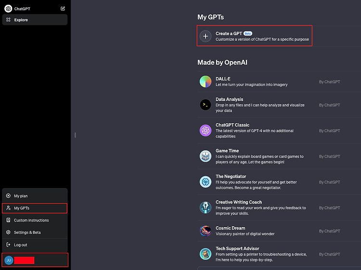Click the My GPTs person icon

point(8,208)
